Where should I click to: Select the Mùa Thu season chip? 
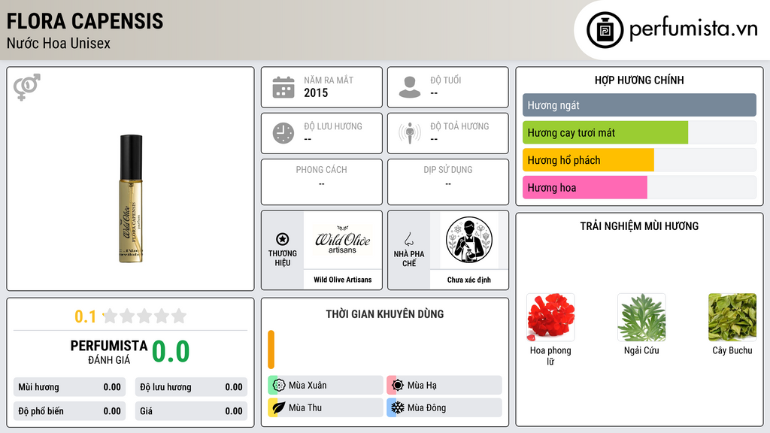(x=326, y=407)
